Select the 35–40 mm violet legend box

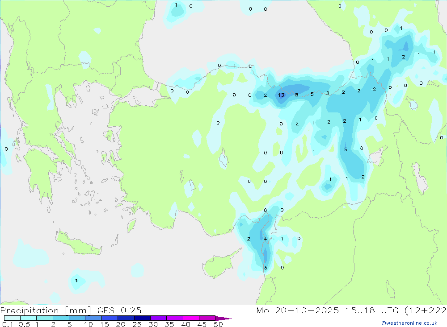coord(175,318)
